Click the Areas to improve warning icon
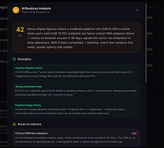Screen dimensions: 164x148 tap(14, 124)
